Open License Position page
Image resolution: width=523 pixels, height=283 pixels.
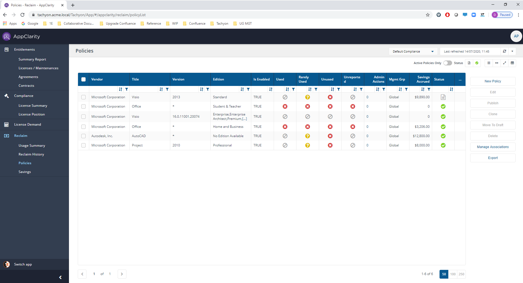pyautogui.click(x=31, y=114)
